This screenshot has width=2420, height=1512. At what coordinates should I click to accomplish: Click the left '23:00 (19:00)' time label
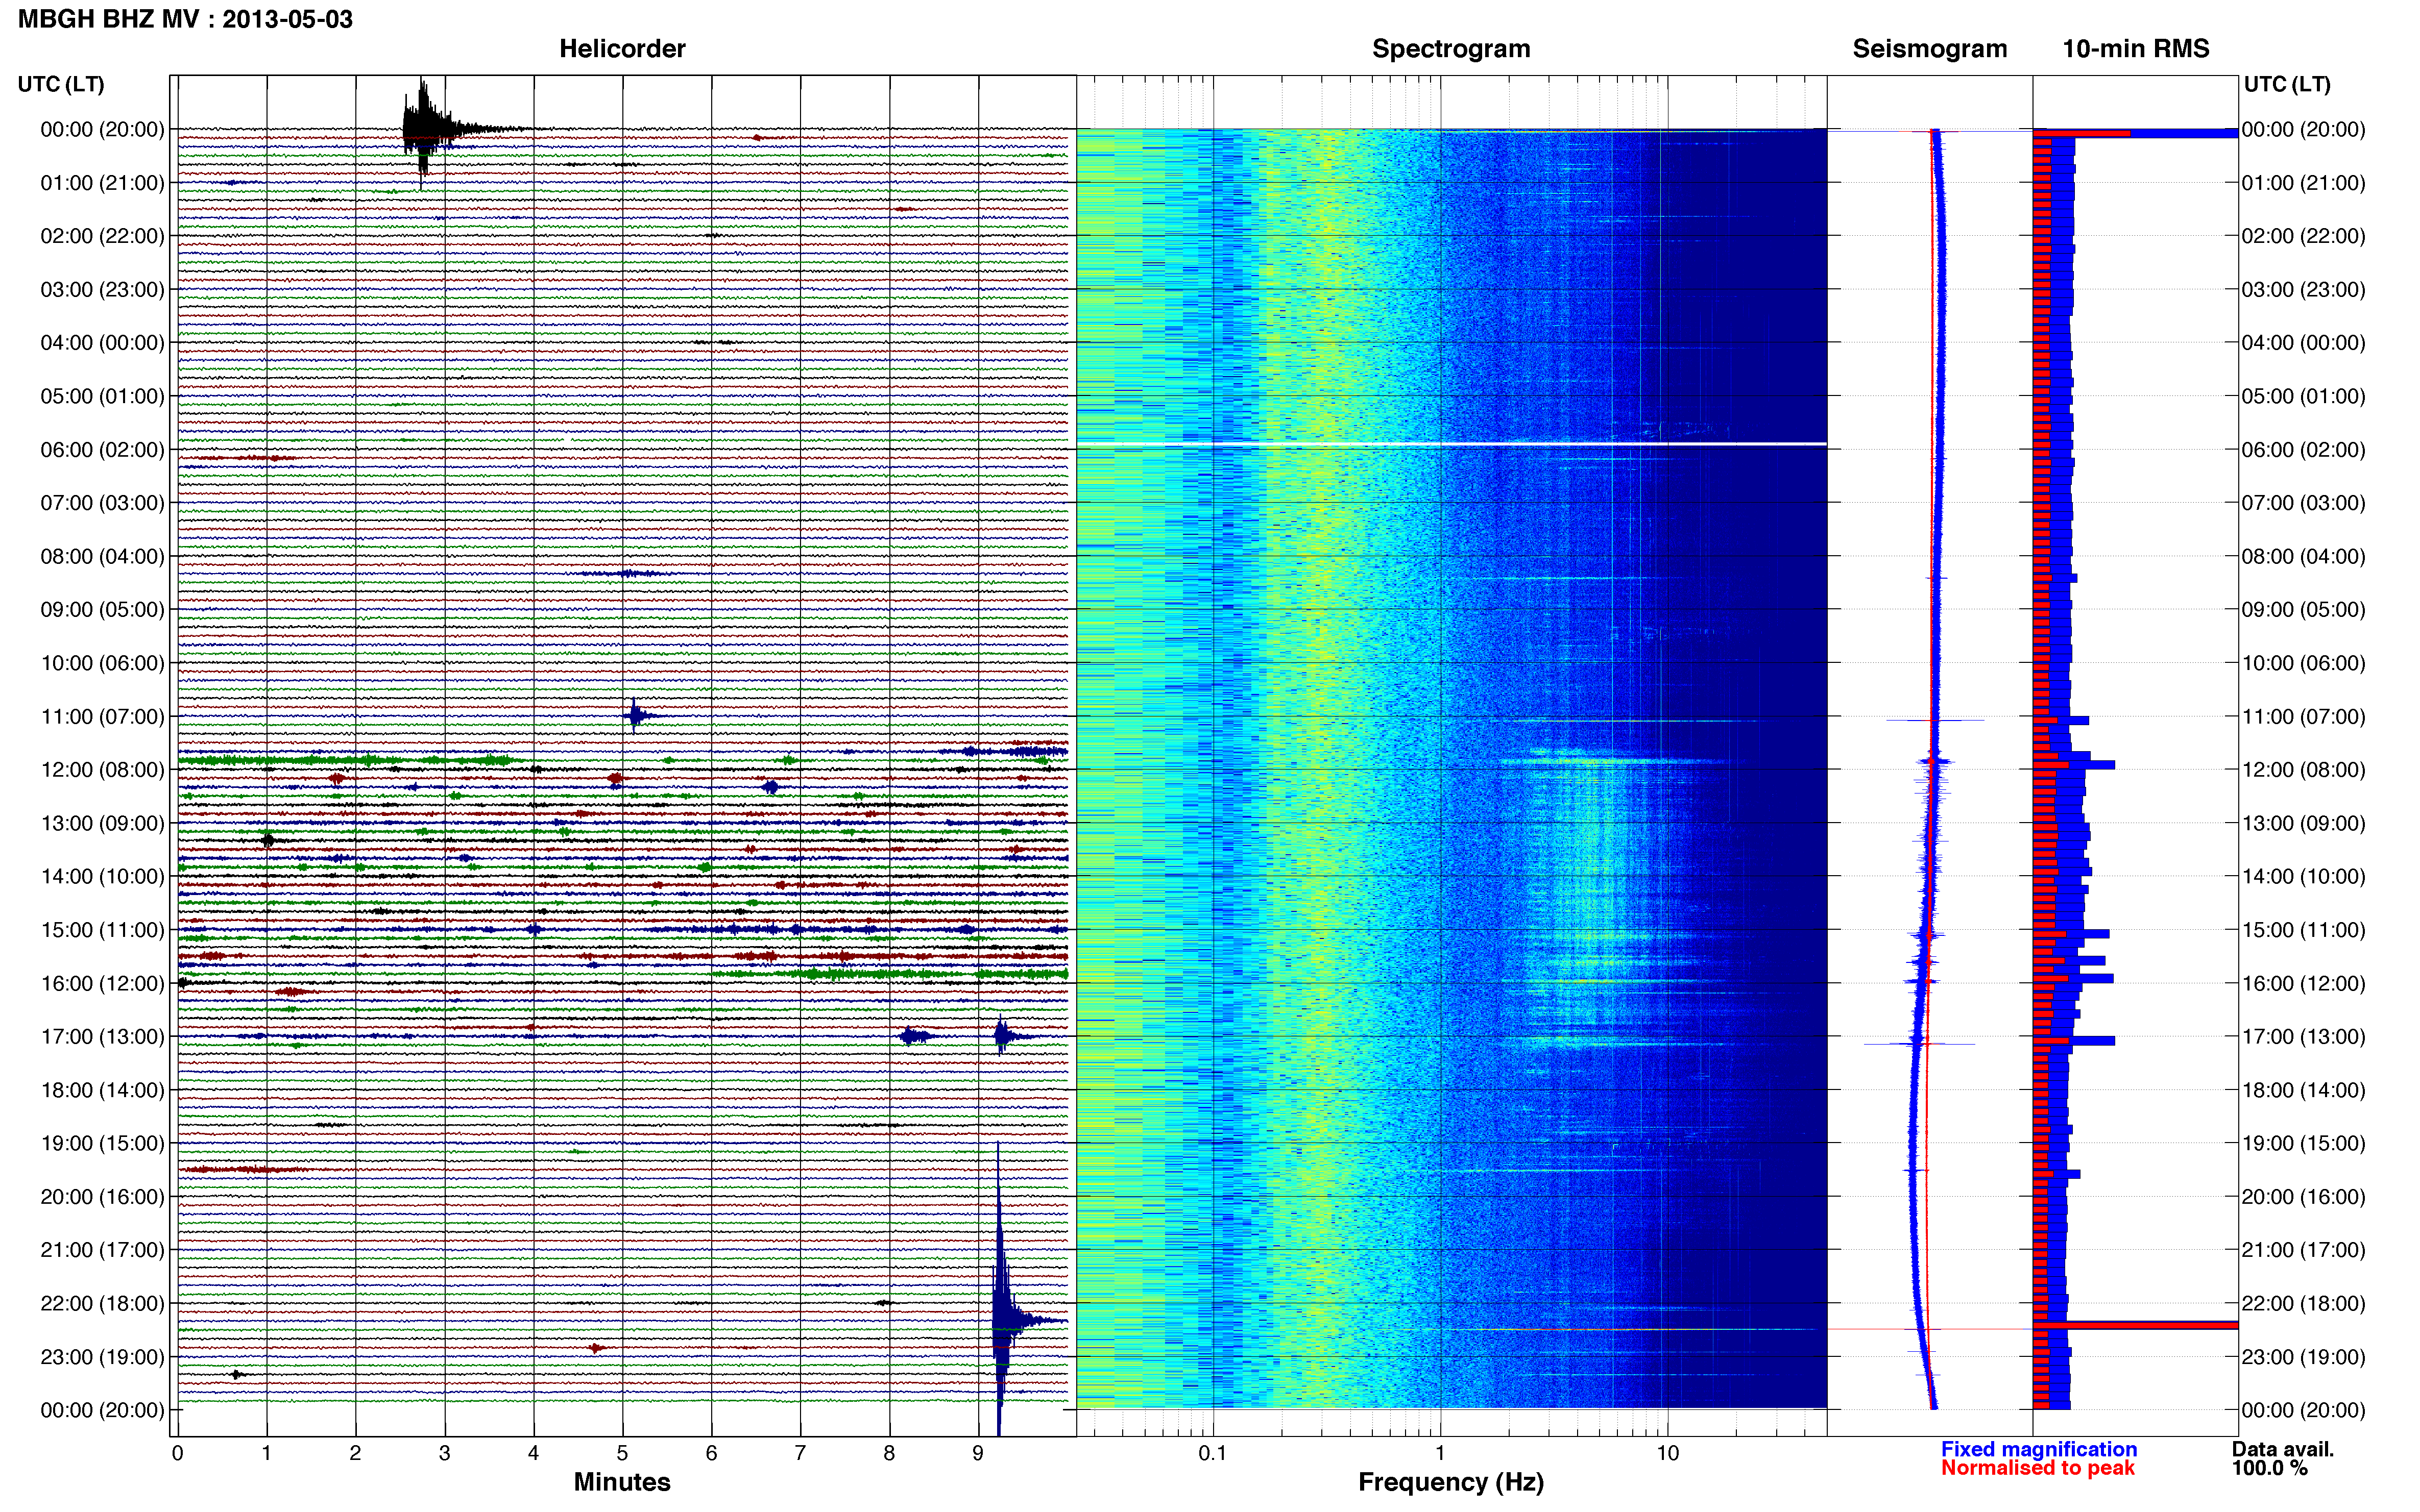(102, 1357)
